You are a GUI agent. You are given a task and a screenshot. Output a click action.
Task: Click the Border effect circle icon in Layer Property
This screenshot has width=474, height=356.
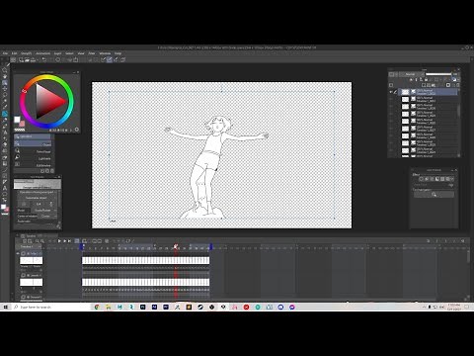coord(421,179)
